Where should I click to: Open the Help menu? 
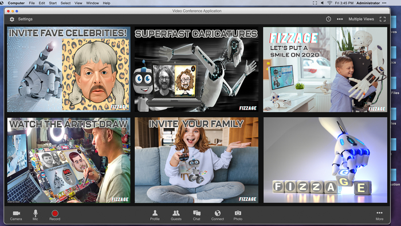pos(107,3)
